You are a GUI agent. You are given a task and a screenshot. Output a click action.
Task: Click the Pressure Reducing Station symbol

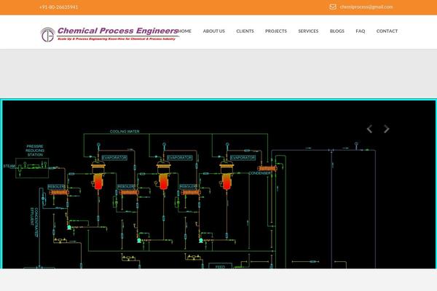[33, 166]
